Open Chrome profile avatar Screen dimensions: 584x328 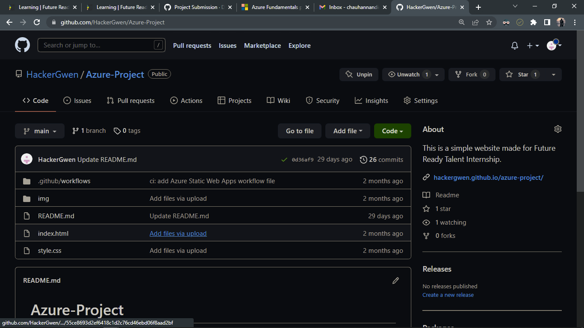(x=561, y=22)
